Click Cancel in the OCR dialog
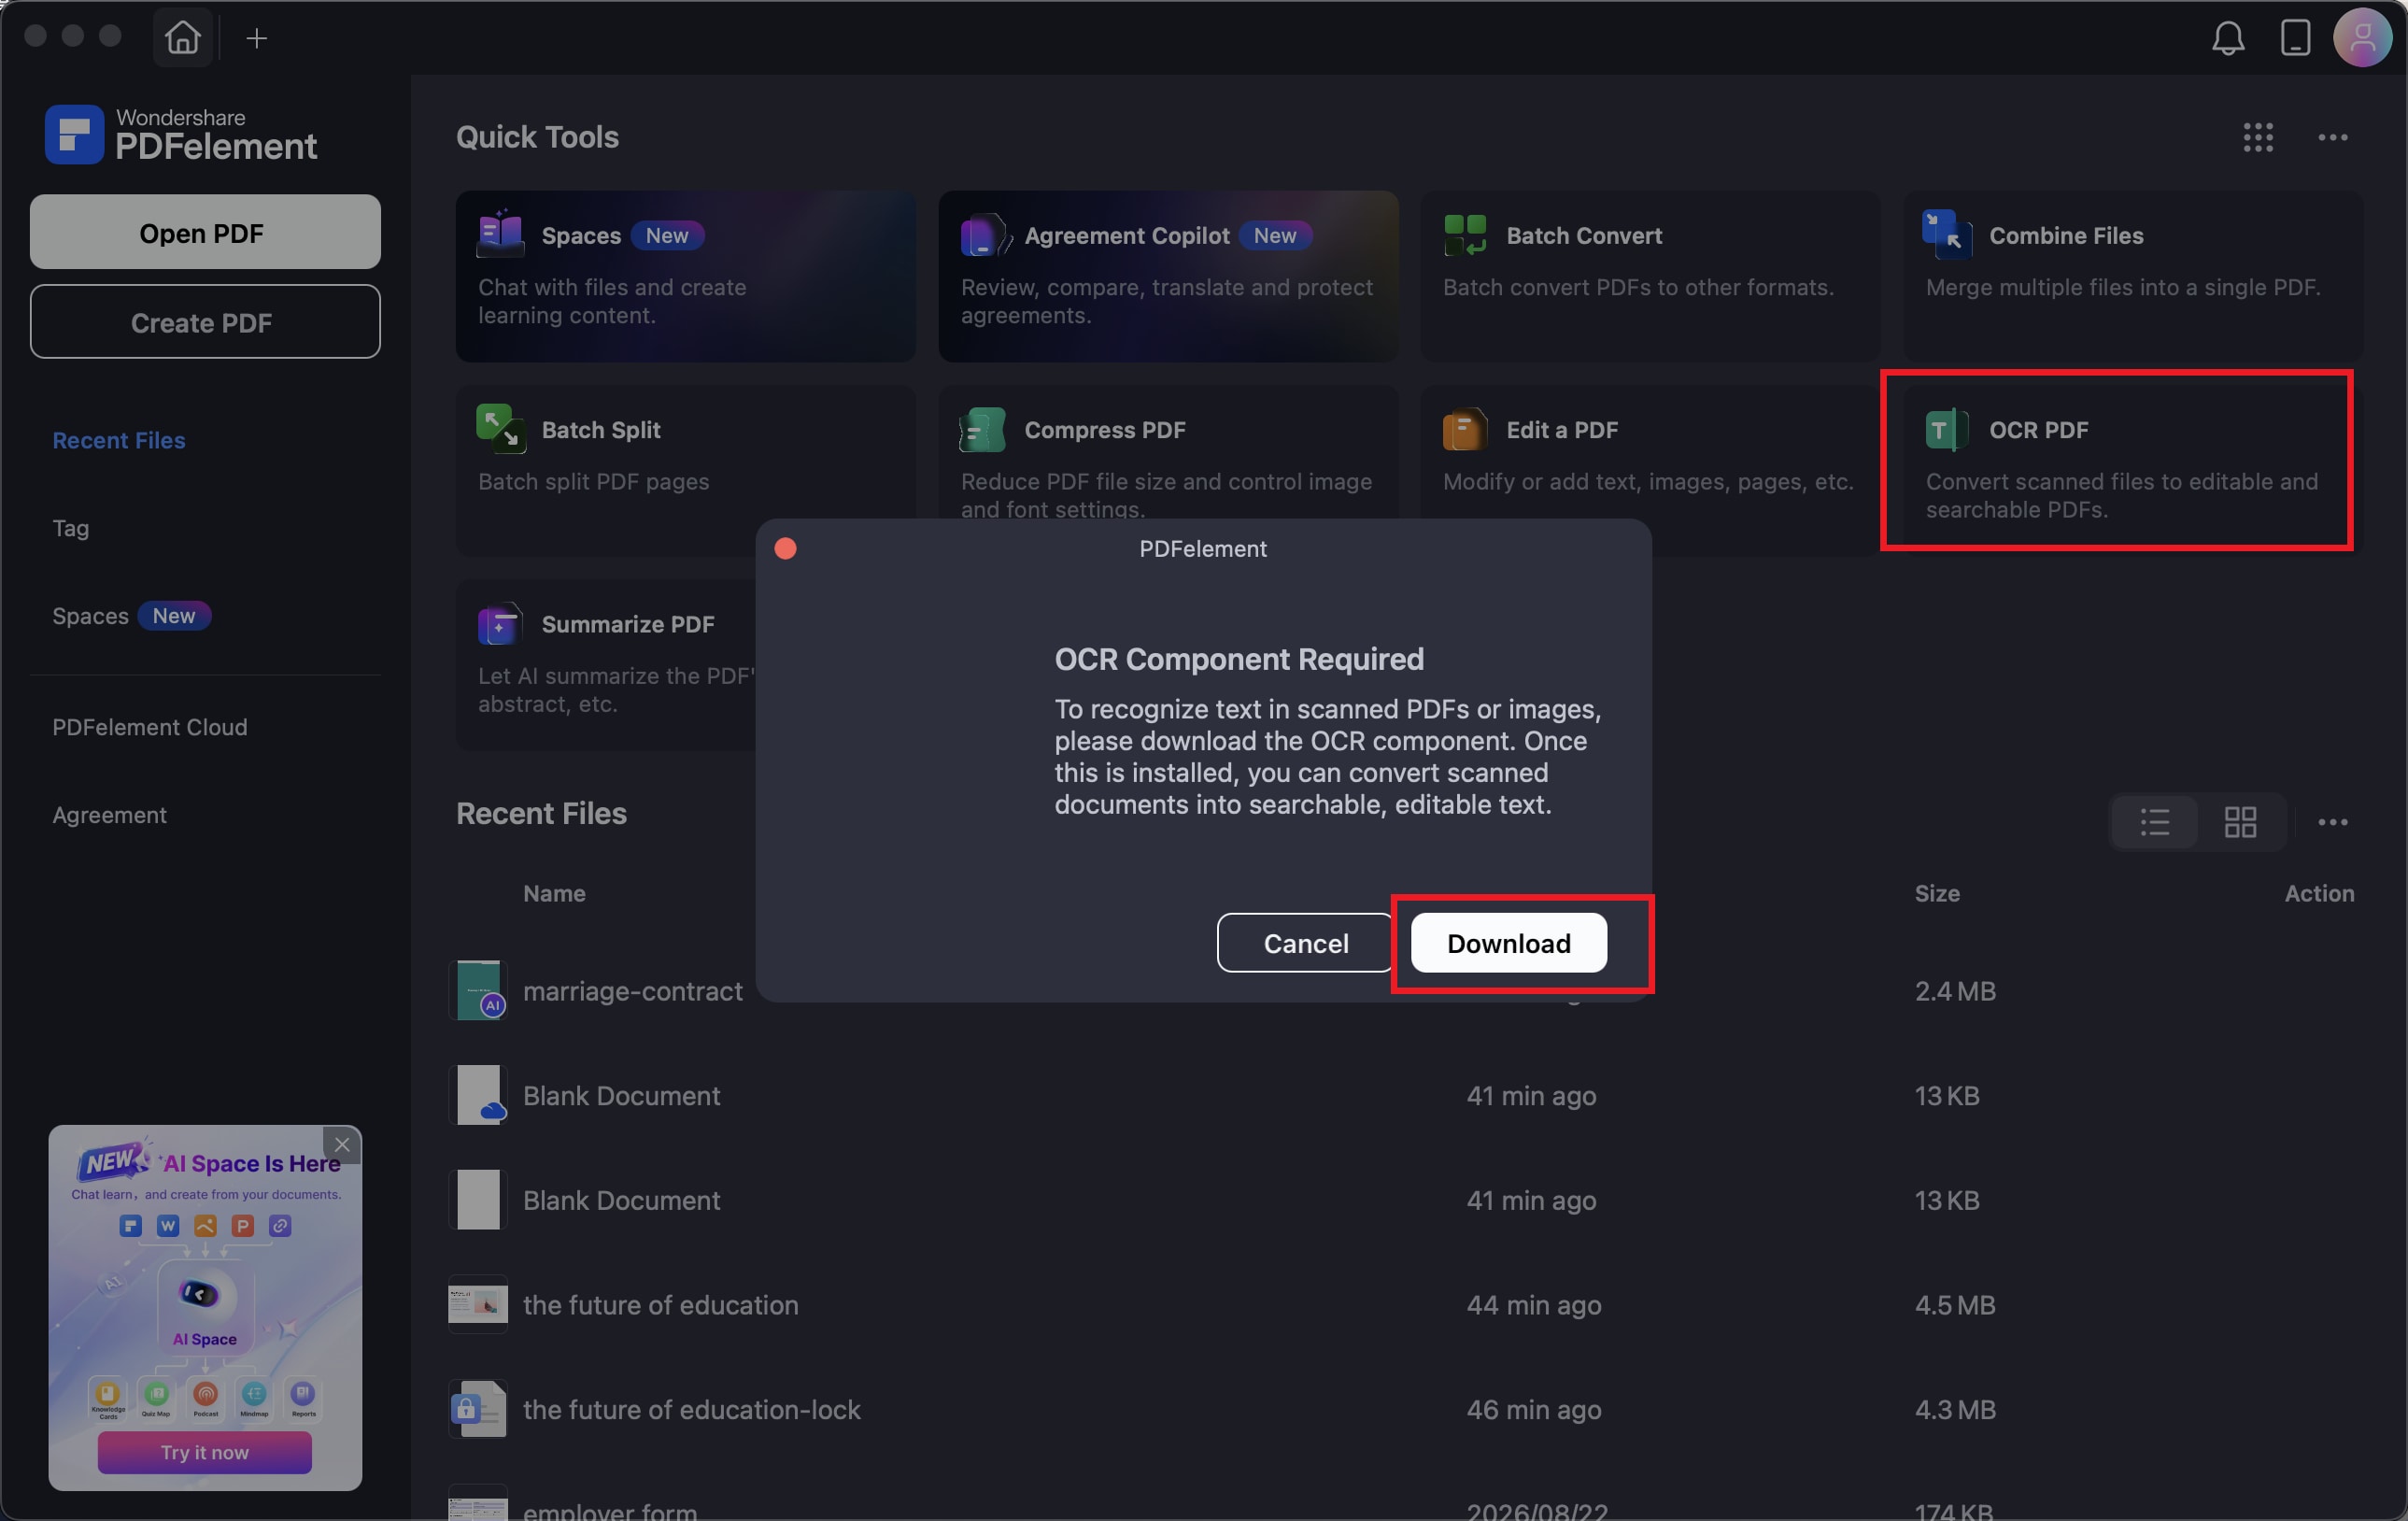 coord(1305,942)
